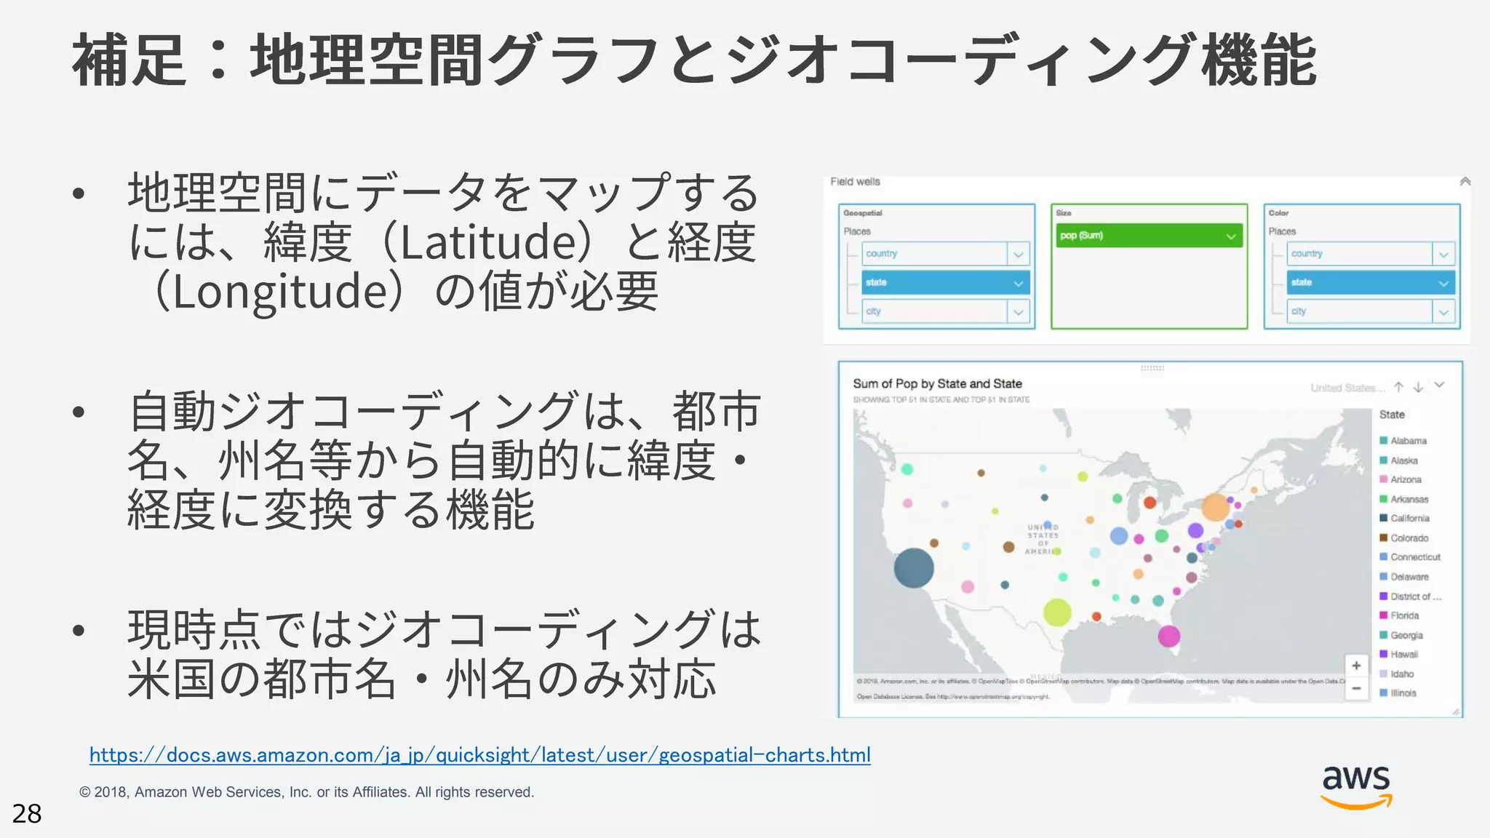Viewport: 1490px width, 838px height.
Task: Open Geospatial state field dropdown
Action: point(1018,283)
